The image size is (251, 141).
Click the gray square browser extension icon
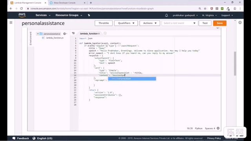[217, 9]
